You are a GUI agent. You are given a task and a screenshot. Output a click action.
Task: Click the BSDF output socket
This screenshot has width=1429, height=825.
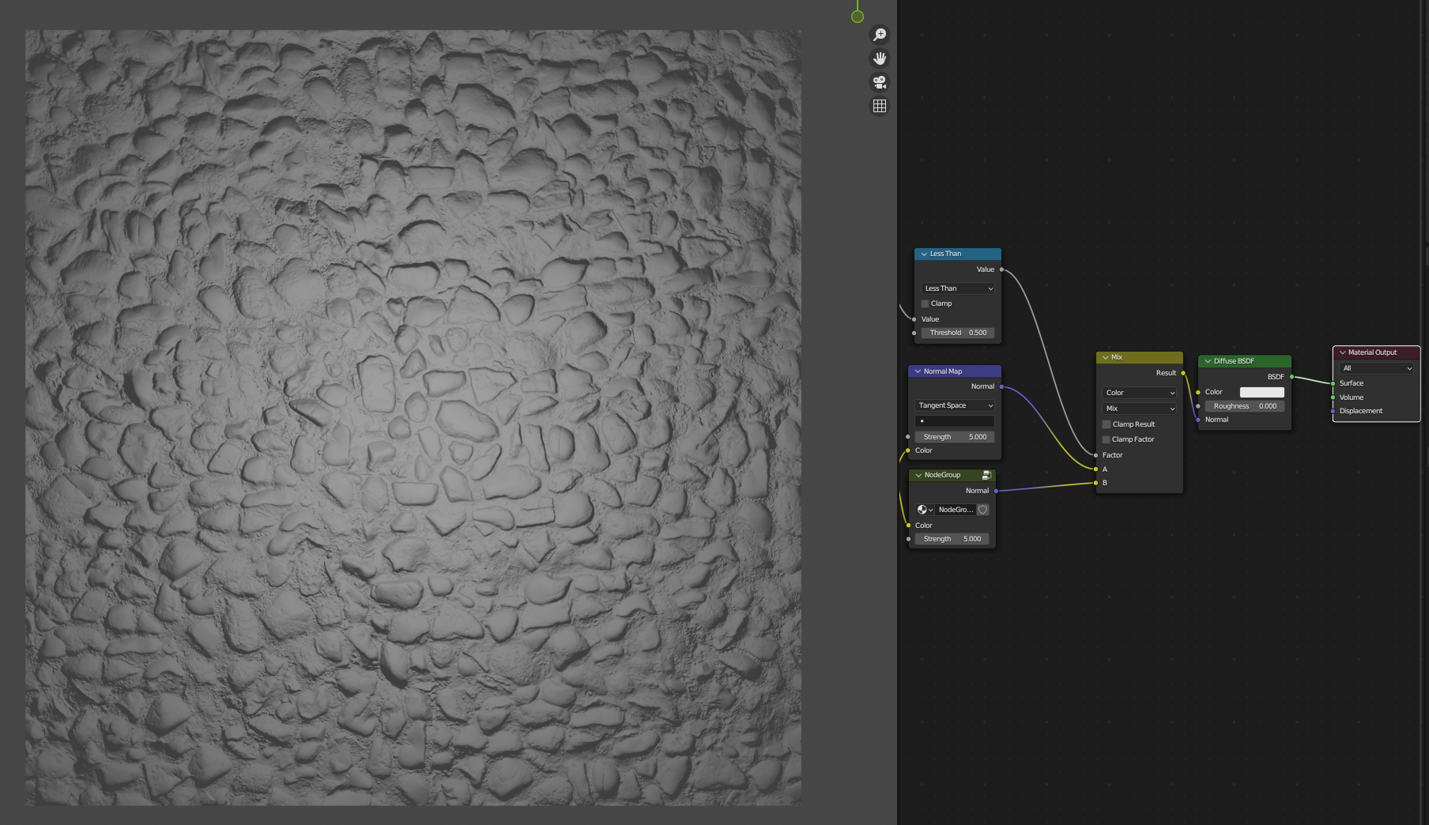tap(1291, 377)
